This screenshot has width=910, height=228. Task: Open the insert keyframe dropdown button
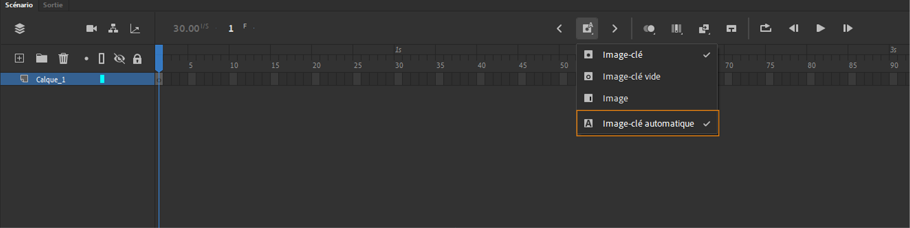(x=587, y=28)
